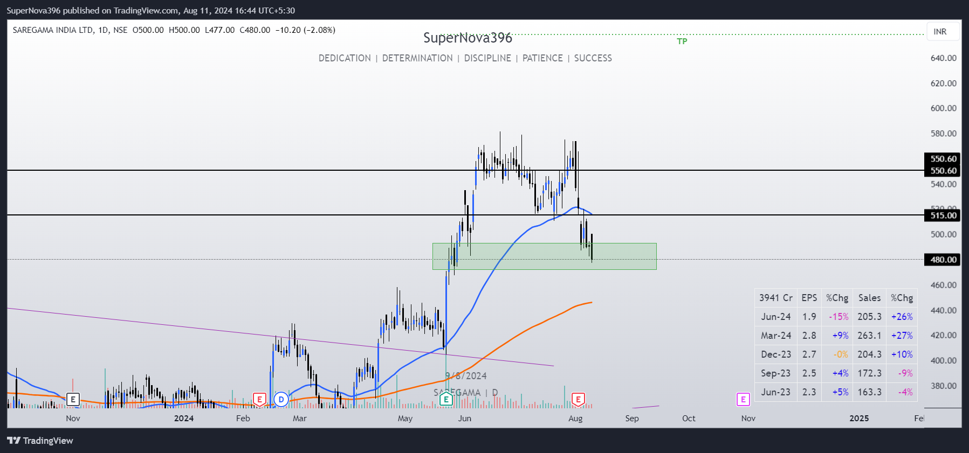Click the open value O500.00
This screenshot has width=969, height=453.
tap(148, 30)
